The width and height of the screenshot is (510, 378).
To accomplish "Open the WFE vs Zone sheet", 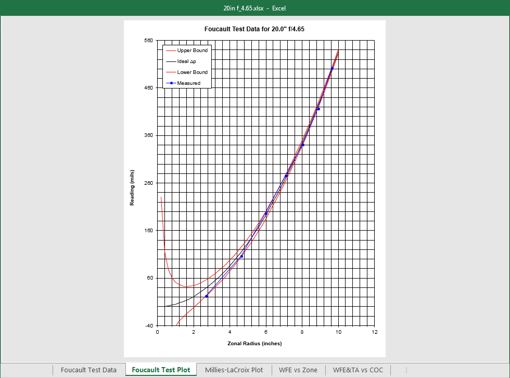I will 298,370.
